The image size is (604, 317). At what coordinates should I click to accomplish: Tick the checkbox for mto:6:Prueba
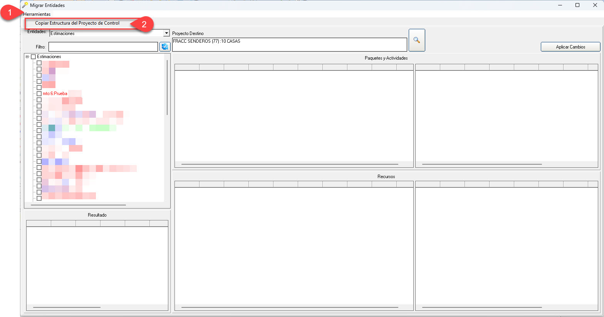coord(39,93)
